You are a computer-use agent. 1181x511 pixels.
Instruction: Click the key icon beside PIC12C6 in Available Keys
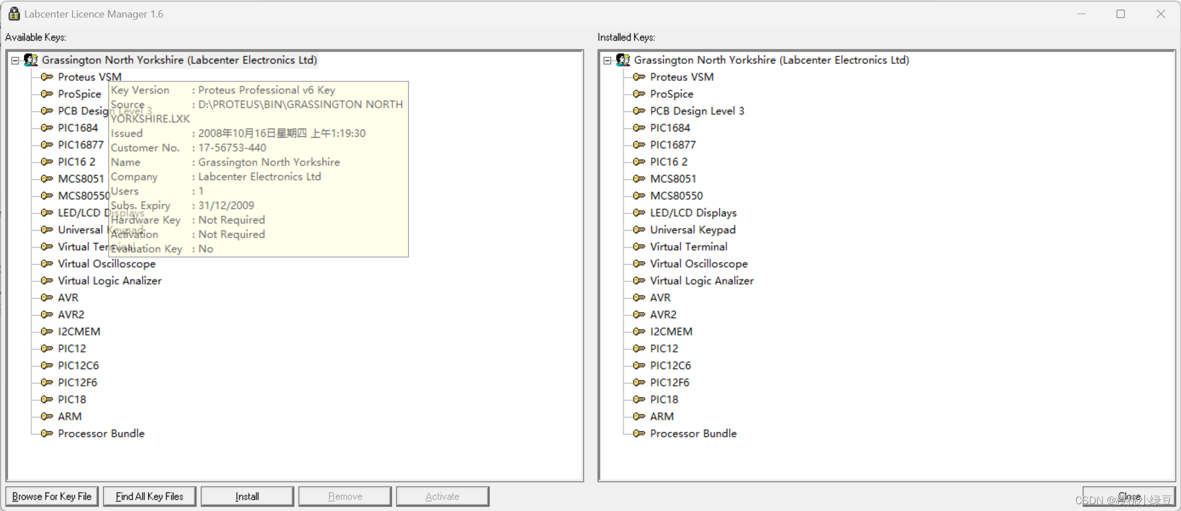pyautogui.click(x=47, y=366)
